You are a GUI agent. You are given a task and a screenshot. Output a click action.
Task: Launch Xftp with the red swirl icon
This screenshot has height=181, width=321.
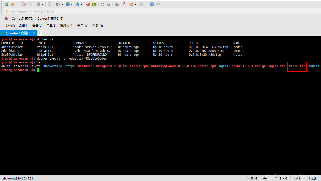click(x=88, y=4)
